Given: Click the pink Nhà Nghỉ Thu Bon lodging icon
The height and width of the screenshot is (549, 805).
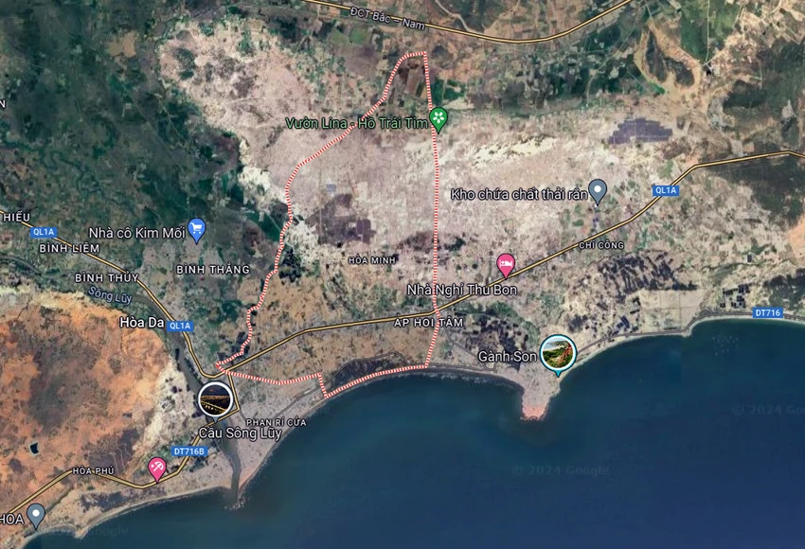Looking at the screenshot, I should pyautogui.click(x=506, y=266).
